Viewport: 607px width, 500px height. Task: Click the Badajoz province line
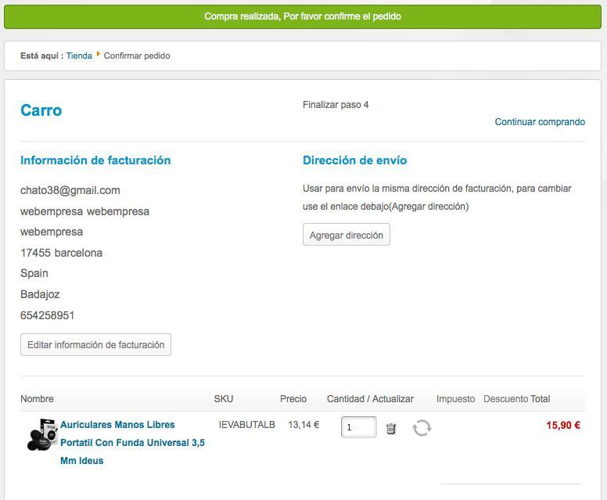pyautogui.click(x=40, y=295)
